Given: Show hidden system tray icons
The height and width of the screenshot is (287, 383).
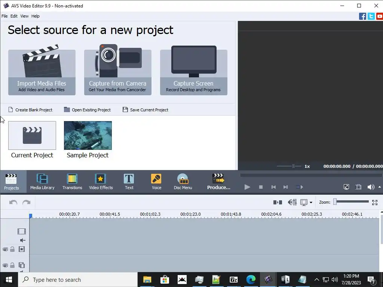Looking at the screenshot, I should click(316, 280).
